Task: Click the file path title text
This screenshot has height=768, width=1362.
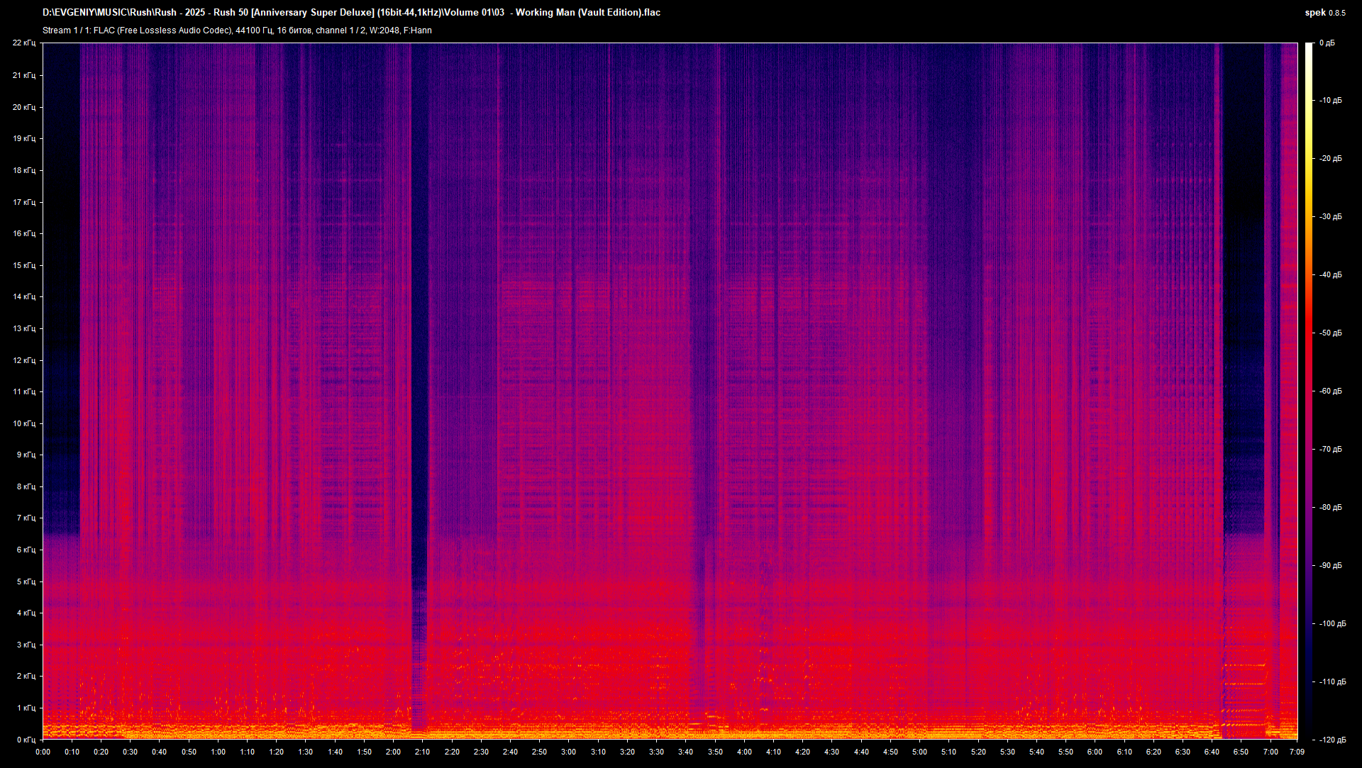Action: coord(351,13)
